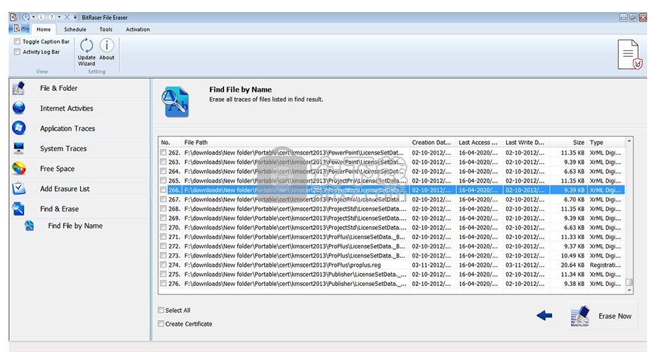Viewport: 667px width, 352px height.
Task: Enable the Toggle Caption Bar checkbox
Action: click(x=17, y=41)
